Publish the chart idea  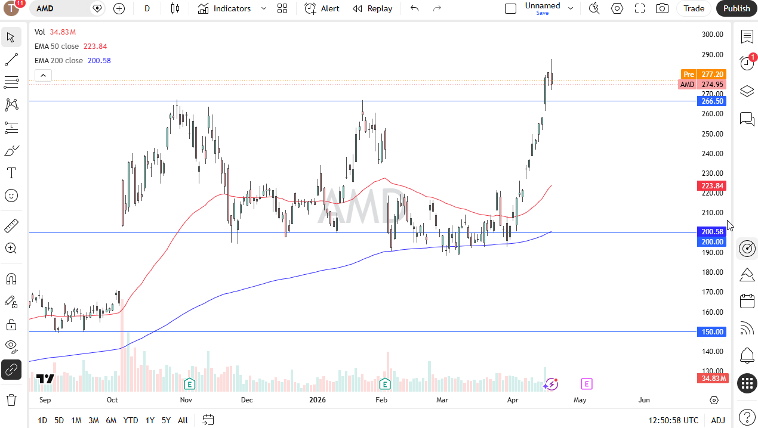point(737,8)
